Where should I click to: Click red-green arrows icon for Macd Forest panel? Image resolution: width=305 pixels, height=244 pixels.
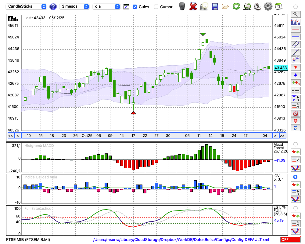click(x=296, y=152)
